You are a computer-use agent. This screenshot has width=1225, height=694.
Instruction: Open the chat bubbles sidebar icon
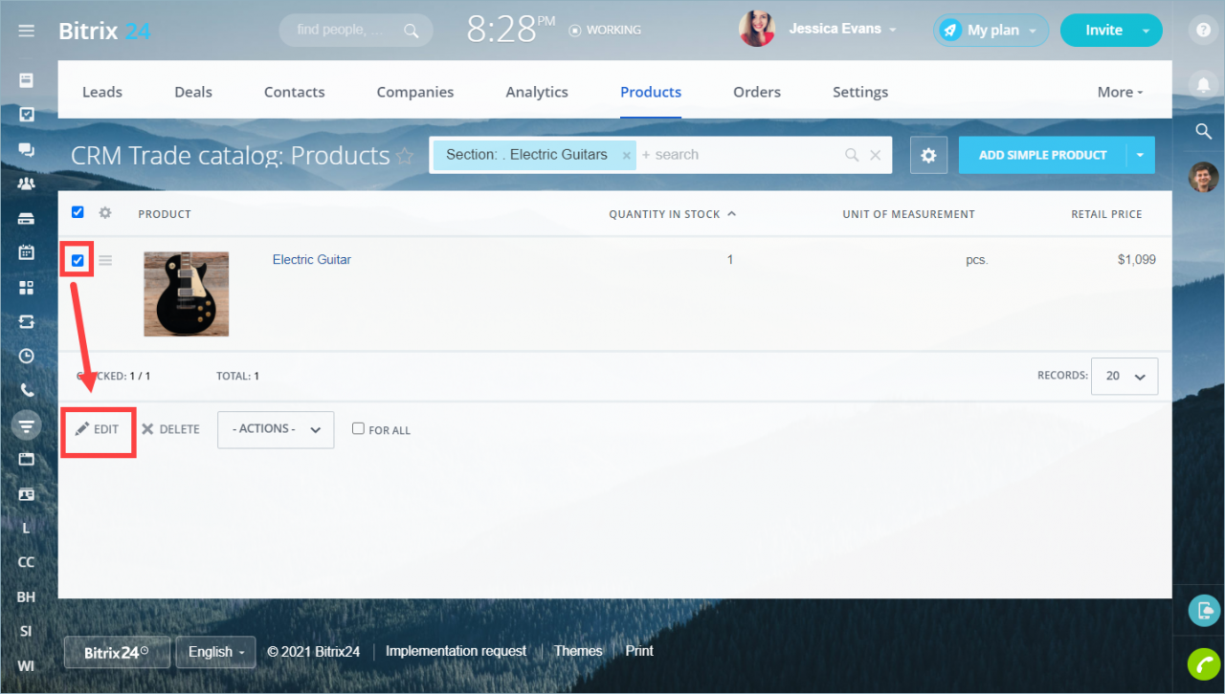26,149
